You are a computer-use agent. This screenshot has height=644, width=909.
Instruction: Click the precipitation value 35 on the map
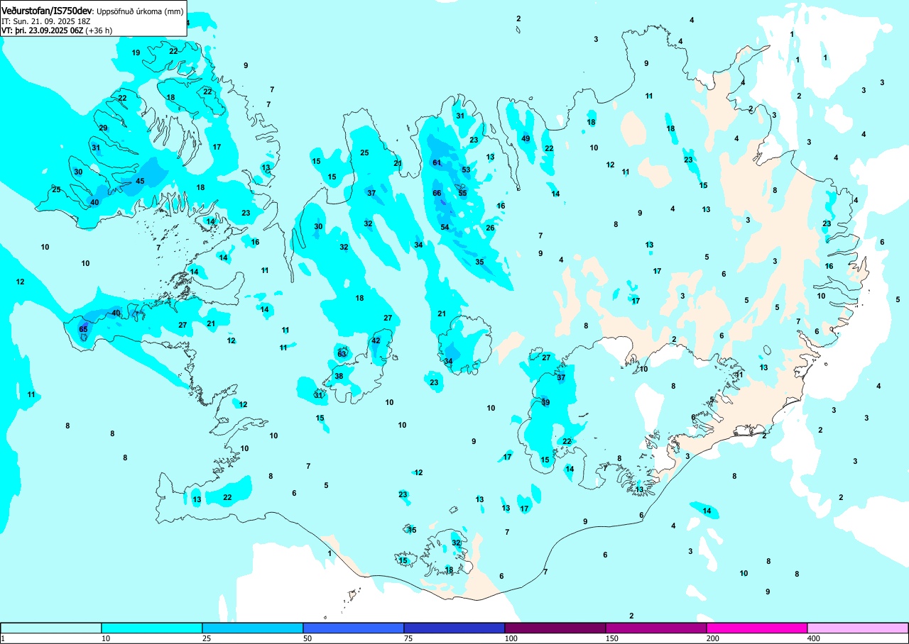[479, 262]
